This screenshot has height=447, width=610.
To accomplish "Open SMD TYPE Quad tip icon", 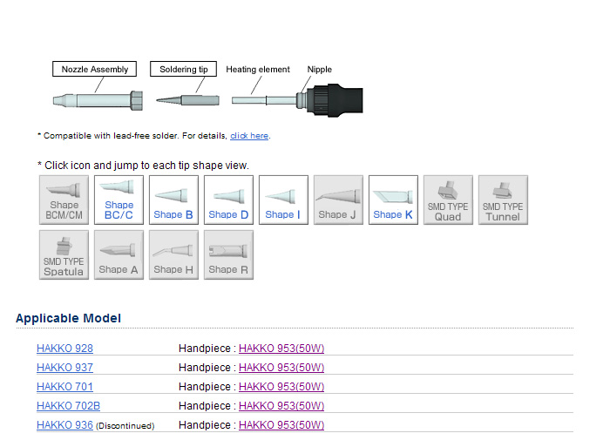I will coord(448,200).
